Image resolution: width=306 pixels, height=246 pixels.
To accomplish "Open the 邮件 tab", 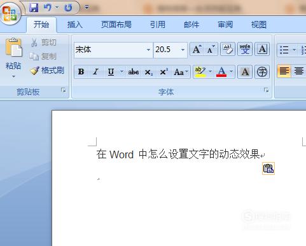I will tap(191, 25).
